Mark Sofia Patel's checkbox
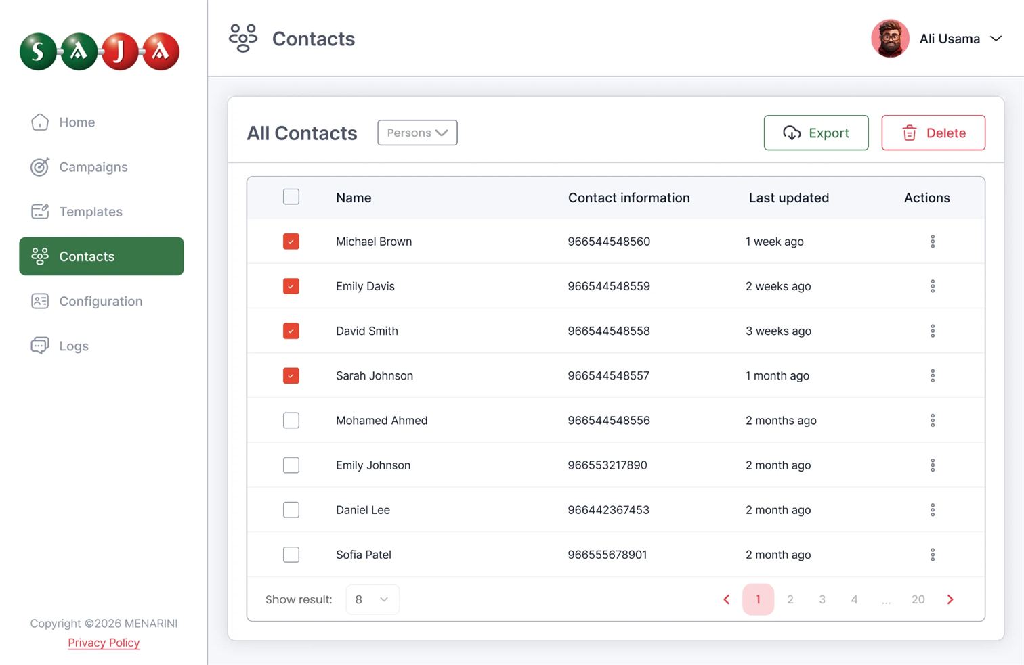This screenshot has width=1024, height=665. [x=291, y=555]
